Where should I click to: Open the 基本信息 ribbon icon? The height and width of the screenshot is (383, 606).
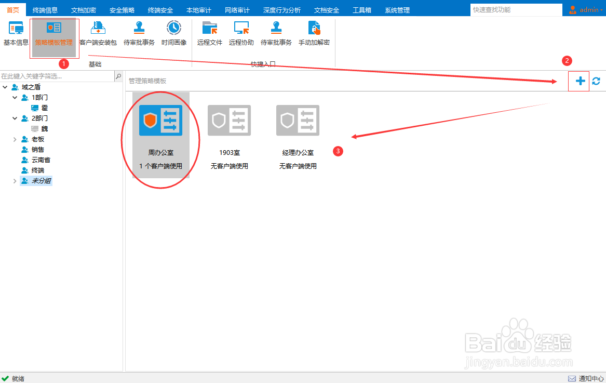click(x=16, y=34)
